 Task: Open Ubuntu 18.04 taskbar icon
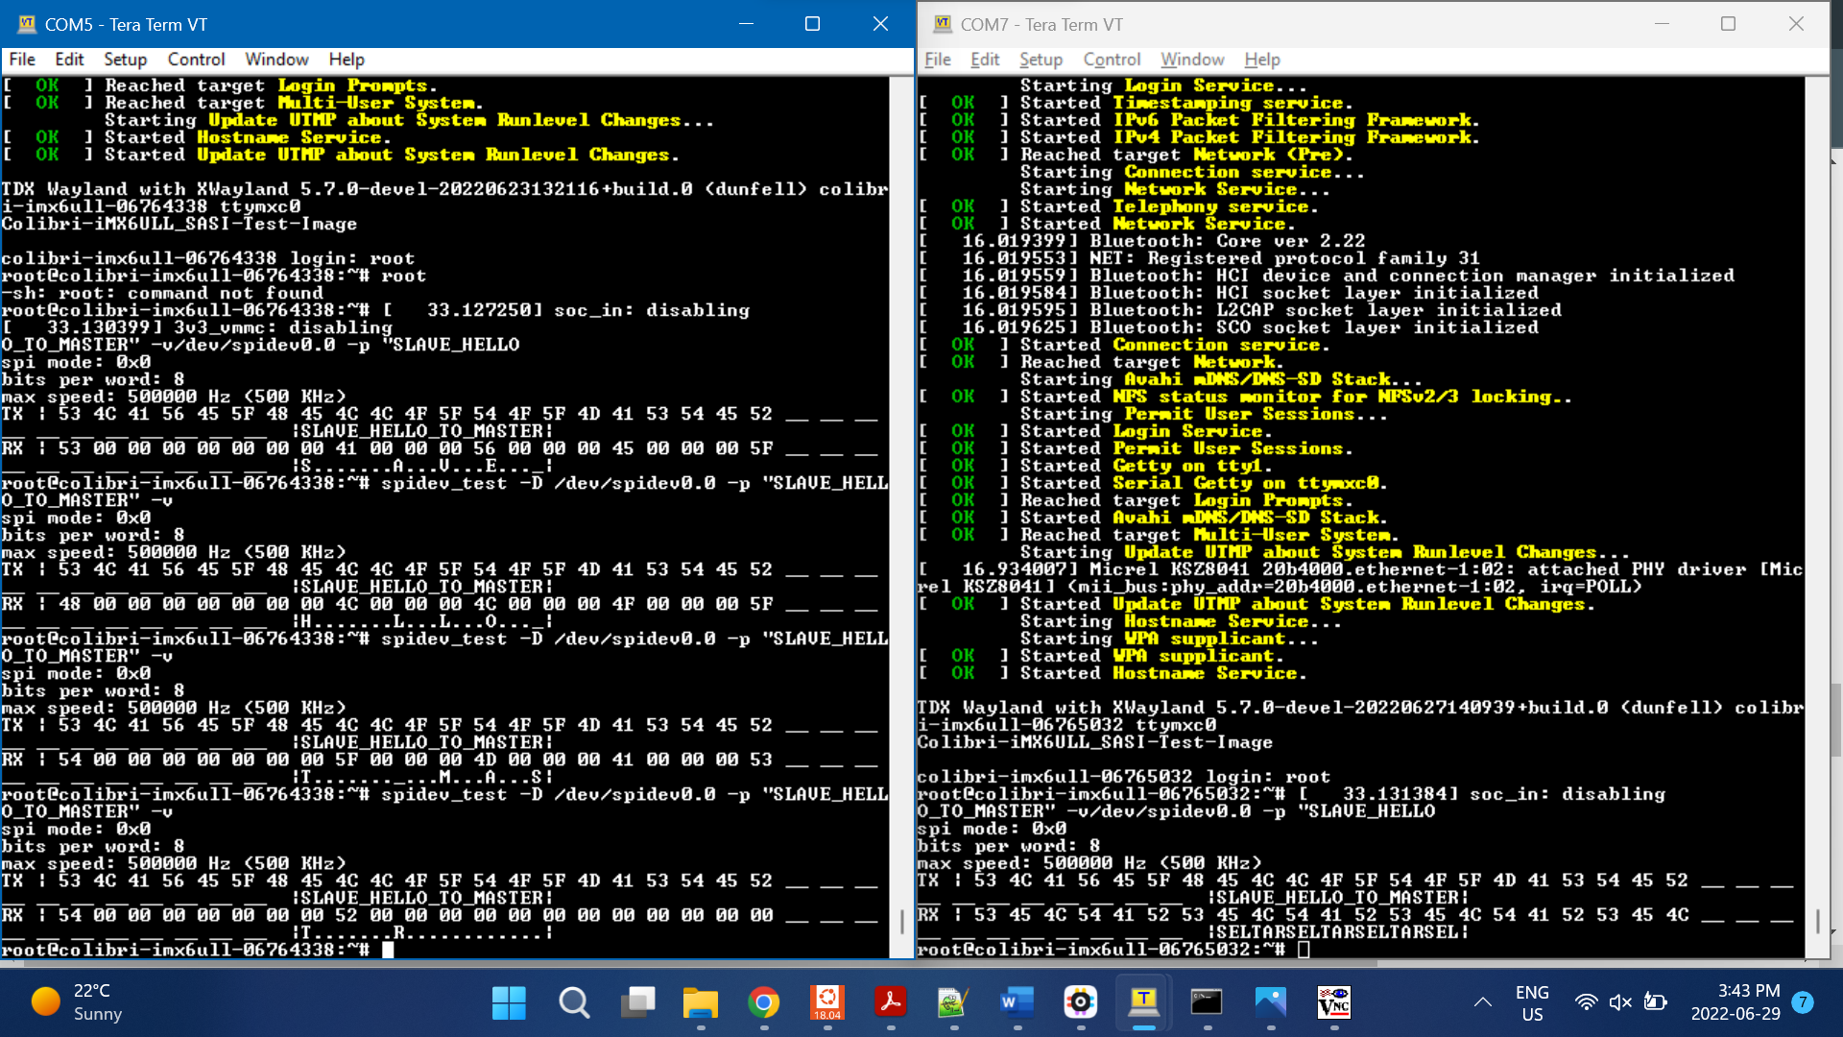pyautogui.click(x=826, y=1002)
